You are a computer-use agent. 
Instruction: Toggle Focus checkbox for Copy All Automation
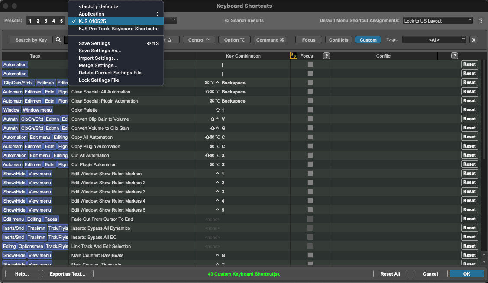tap(310, 137)
